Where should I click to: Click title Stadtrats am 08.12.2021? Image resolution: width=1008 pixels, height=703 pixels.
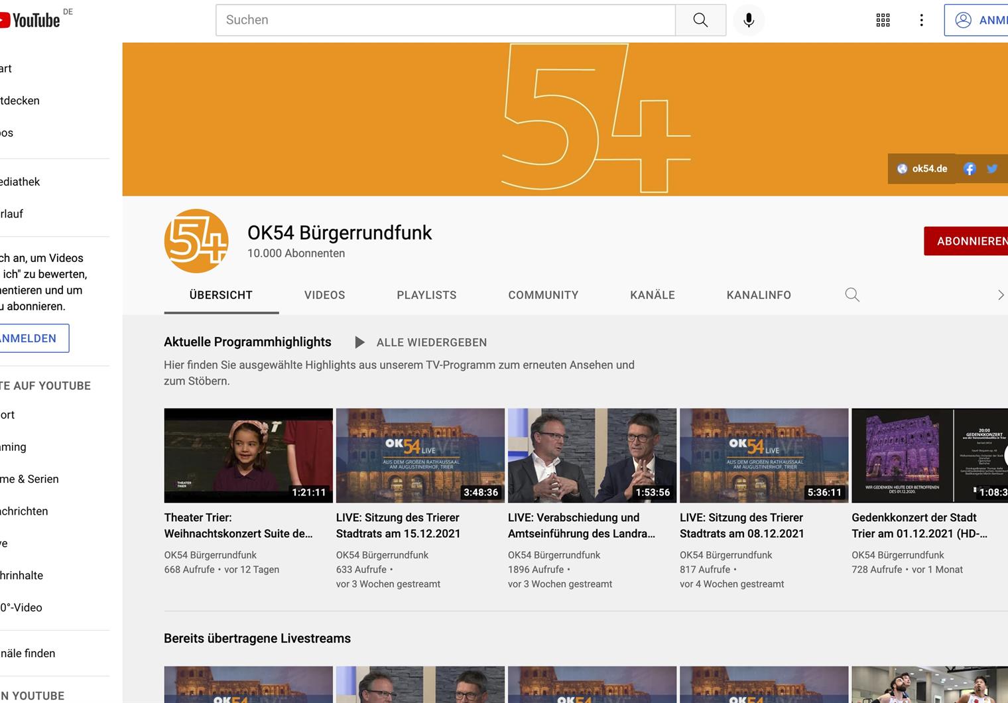742,525
